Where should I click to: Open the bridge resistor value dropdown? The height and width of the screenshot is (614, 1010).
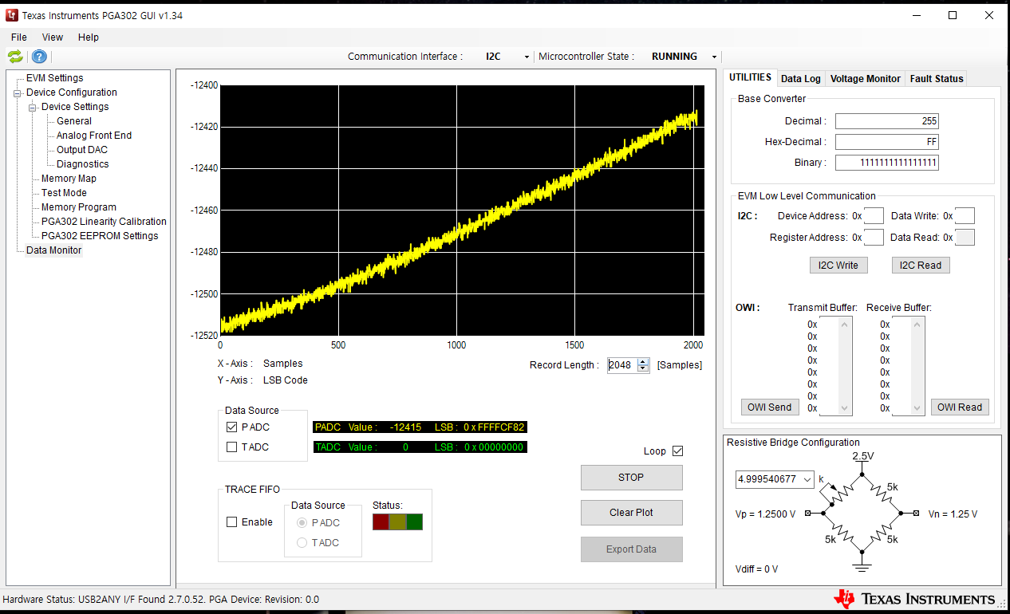(x=807, y=479)
